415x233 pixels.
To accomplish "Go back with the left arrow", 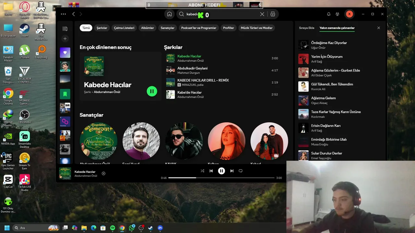I will click(x=74, y=14).
